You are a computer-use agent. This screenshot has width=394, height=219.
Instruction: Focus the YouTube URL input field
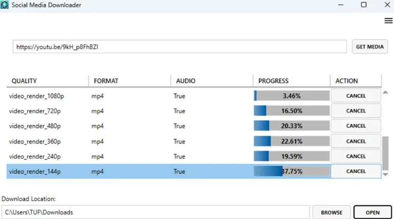click(x=180, y=47)
